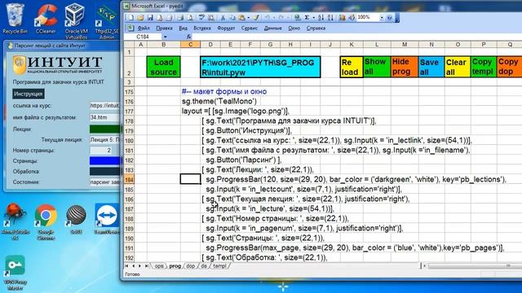Switch to the templ sheet tab
This screenshot has width=522, height=293.
[x=219, y=266]
